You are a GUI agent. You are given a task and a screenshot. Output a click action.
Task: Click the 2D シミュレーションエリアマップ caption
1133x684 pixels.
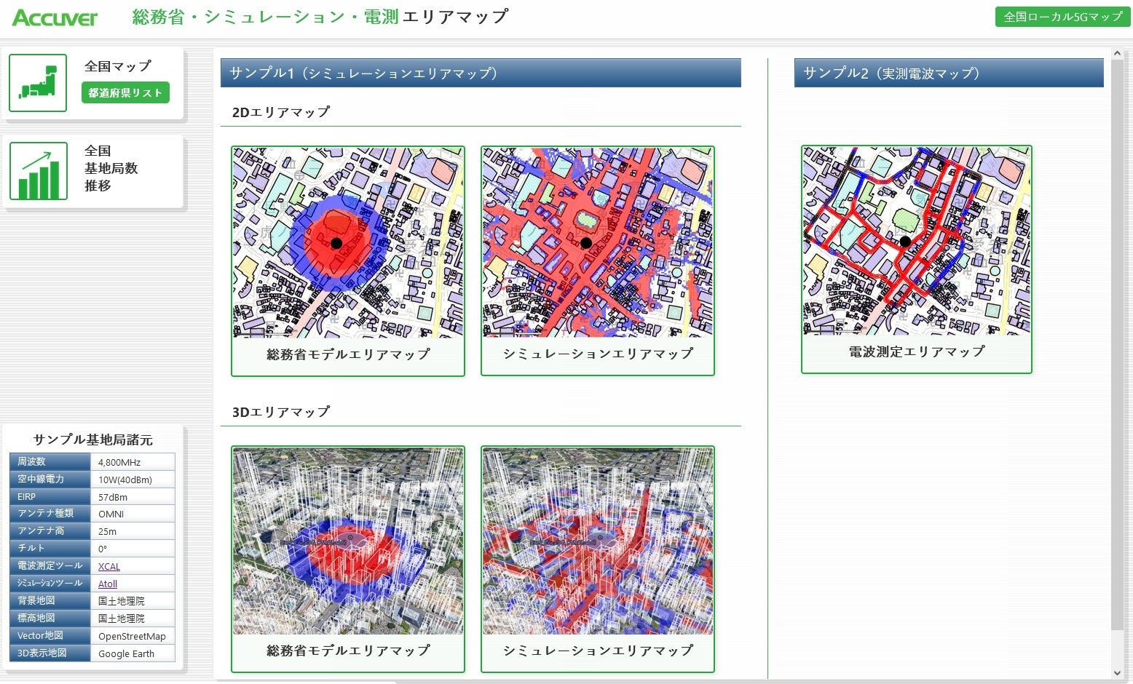598,354
